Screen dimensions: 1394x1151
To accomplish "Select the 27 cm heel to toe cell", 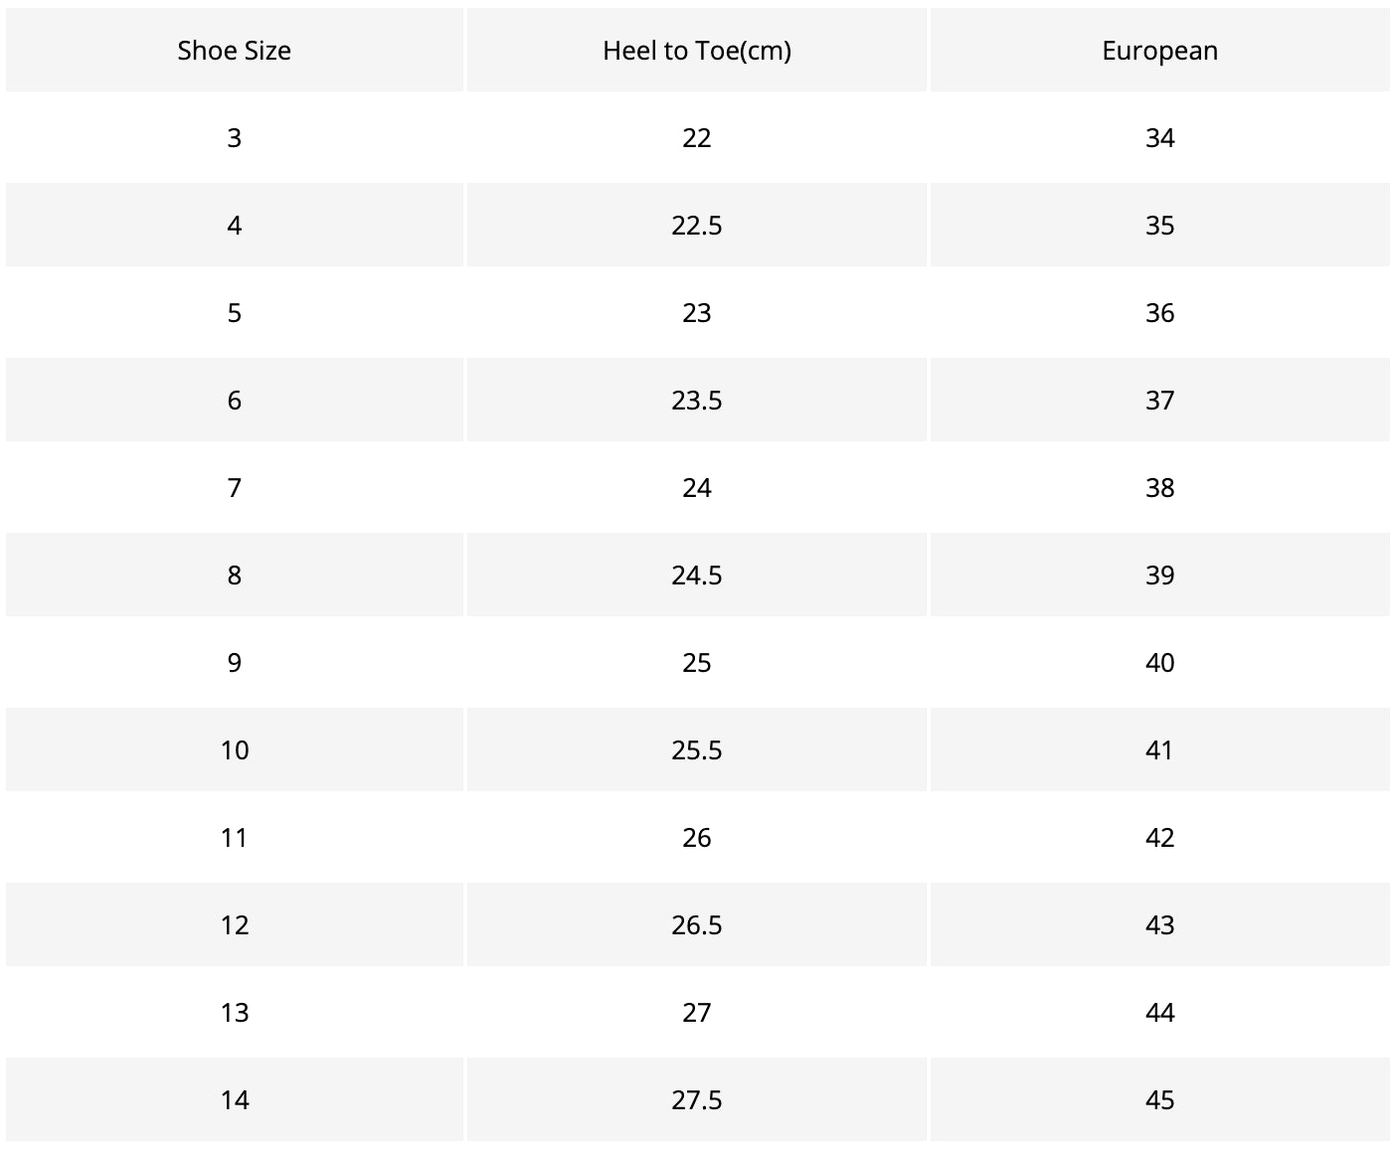I will [697, 1013].
